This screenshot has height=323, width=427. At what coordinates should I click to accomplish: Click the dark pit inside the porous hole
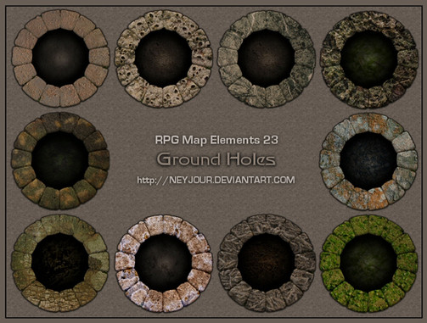[163, 58]
